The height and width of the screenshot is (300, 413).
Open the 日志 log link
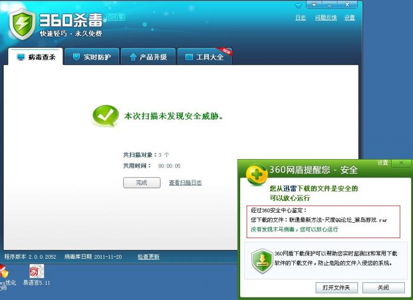click(x=300, y=18)
